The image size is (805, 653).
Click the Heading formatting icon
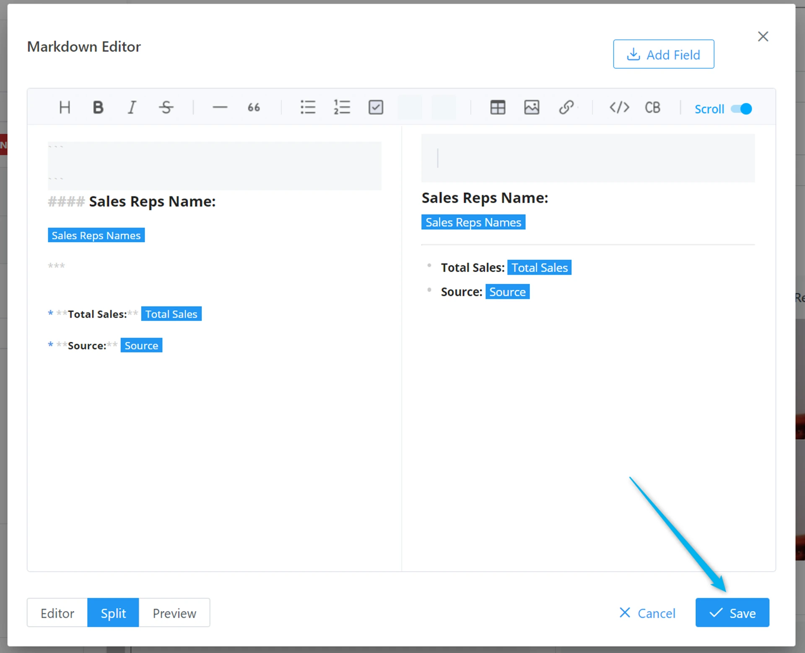65,108
